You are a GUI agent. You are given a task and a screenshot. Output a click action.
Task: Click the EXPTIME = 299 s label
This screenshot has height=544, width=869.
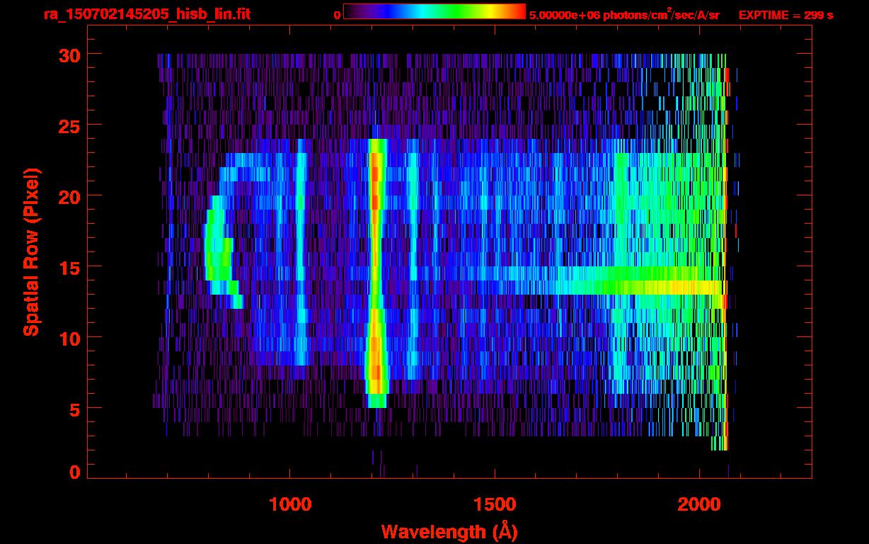coord(785,15)
